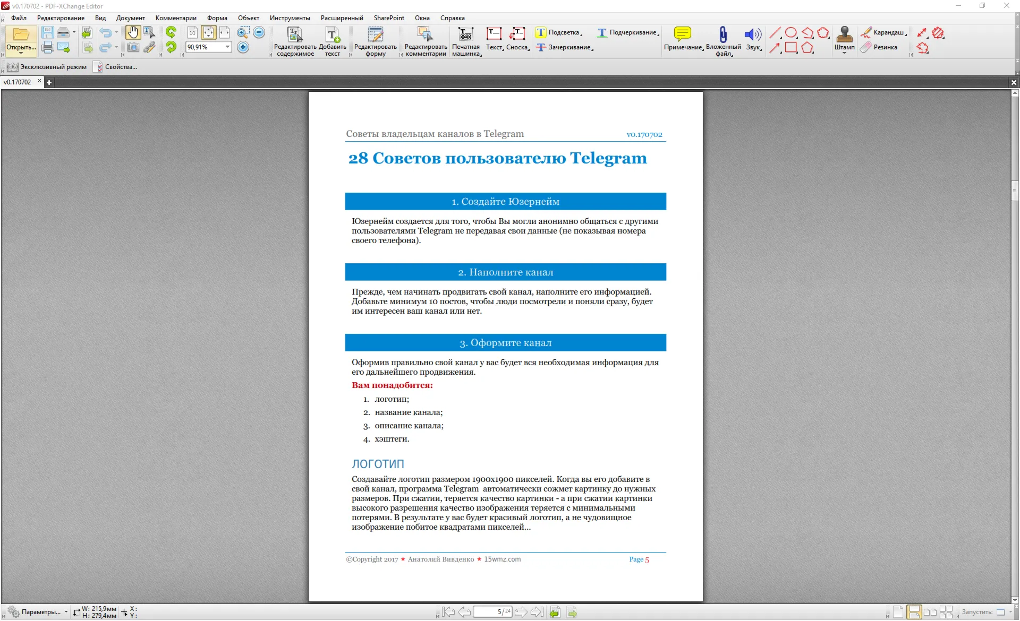Toggle Эксклюзивный режим mode
Image resolution: width=1020 pixels, height=621 pixels.
click(47, 67)
